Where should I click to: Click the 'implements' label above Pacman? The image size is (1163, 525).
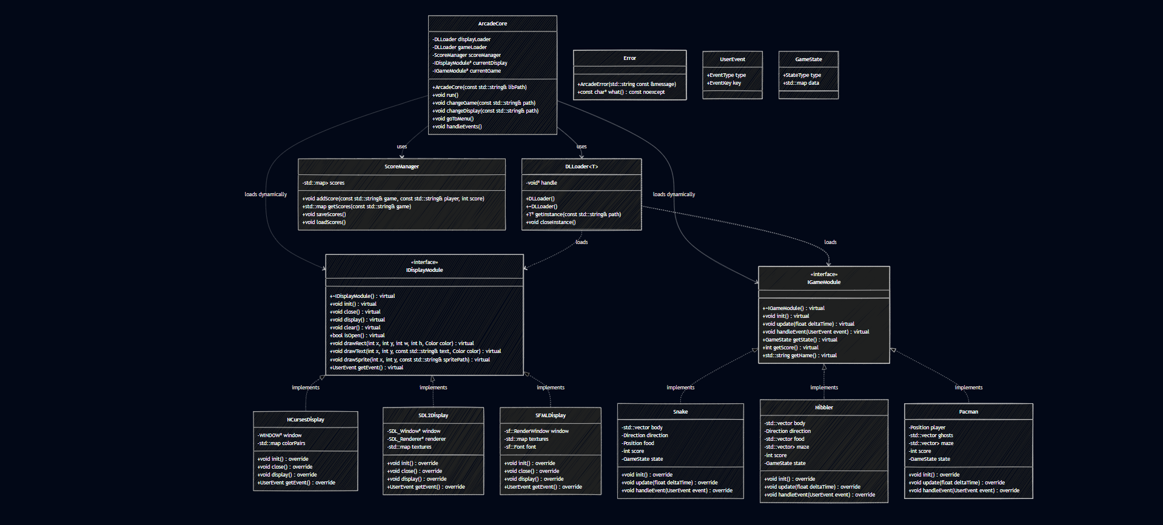[968, 388]
